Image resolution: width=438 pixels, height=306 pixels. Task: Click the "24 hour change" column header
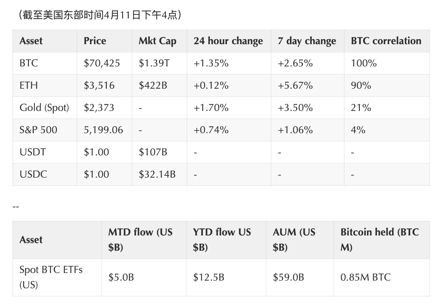228,41
